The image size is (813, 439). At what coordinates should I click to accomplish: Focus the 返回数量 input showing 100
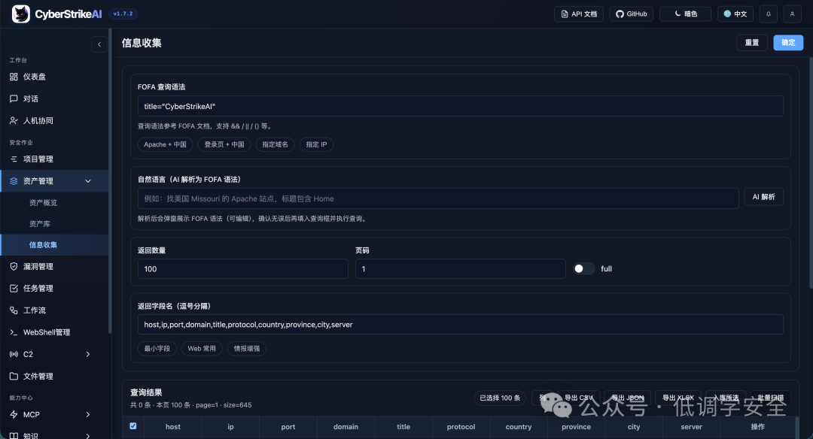click(x=242, y=268)
